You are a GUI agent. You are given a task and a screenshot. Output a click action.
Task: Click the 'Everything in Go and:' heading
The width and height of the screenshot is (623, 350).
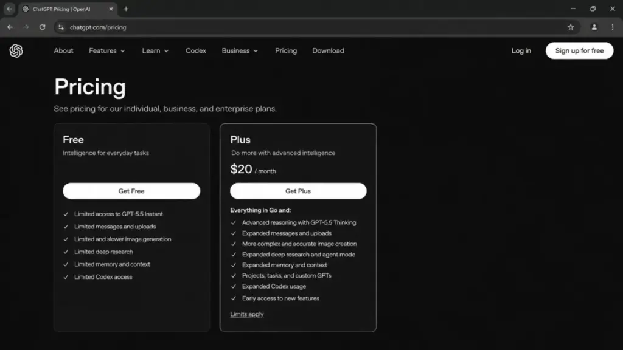pos(260,210)
